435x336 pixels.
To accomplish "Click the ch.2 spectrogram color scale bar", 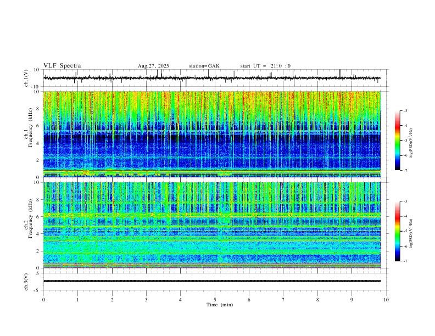I will pos(397,231).
